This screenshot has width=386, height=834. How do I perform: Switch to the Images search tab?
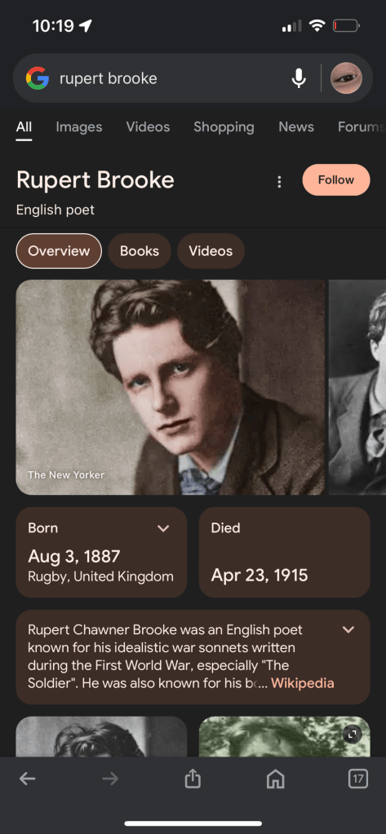tap(79, 127)
